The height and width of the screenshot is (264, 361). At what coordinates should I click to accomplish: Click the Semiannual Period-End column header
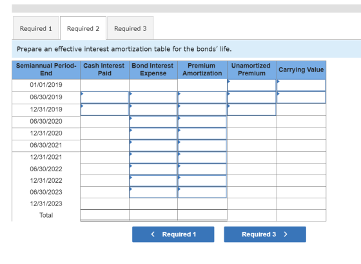(46, 70)
